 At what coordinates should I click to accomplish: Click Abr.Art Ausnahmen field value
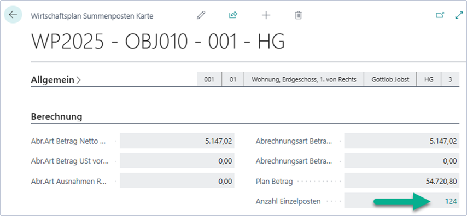pos(177,181)
